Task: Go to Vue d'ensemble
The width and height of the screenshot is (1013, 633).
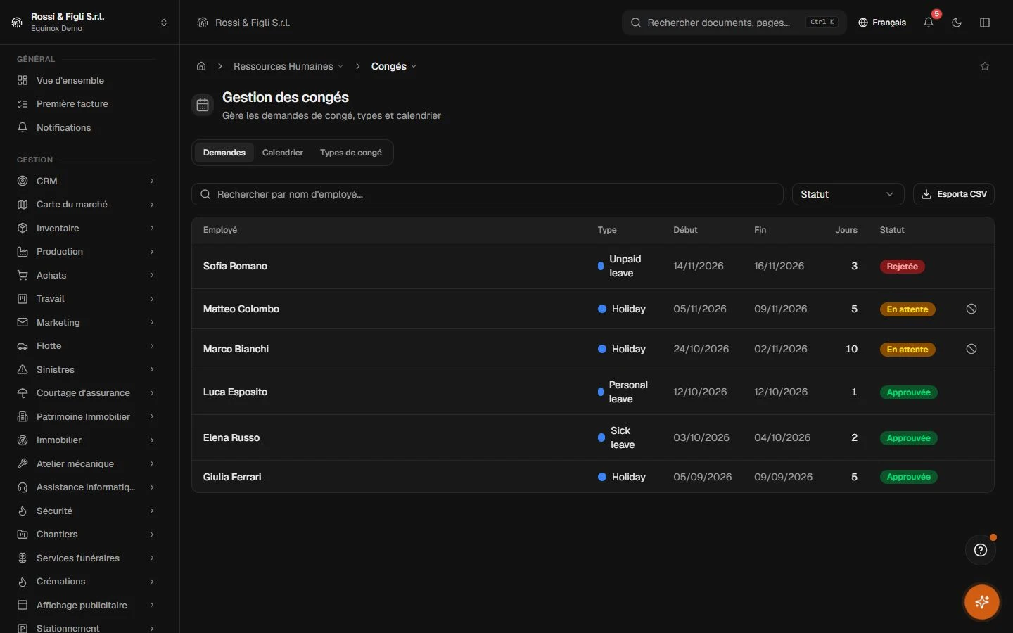Action: pyautogui.click(x=86, y=80)
